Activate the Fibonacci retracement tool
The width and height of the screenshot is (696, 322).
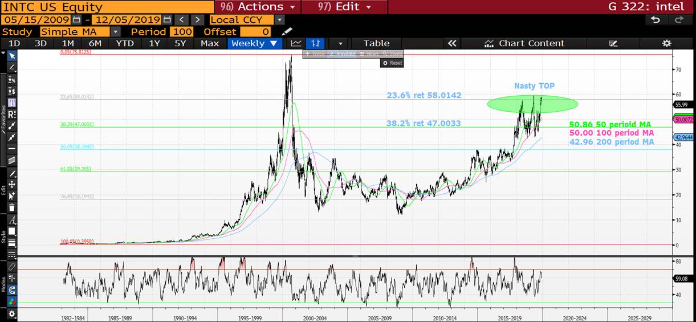pos(11,103)
